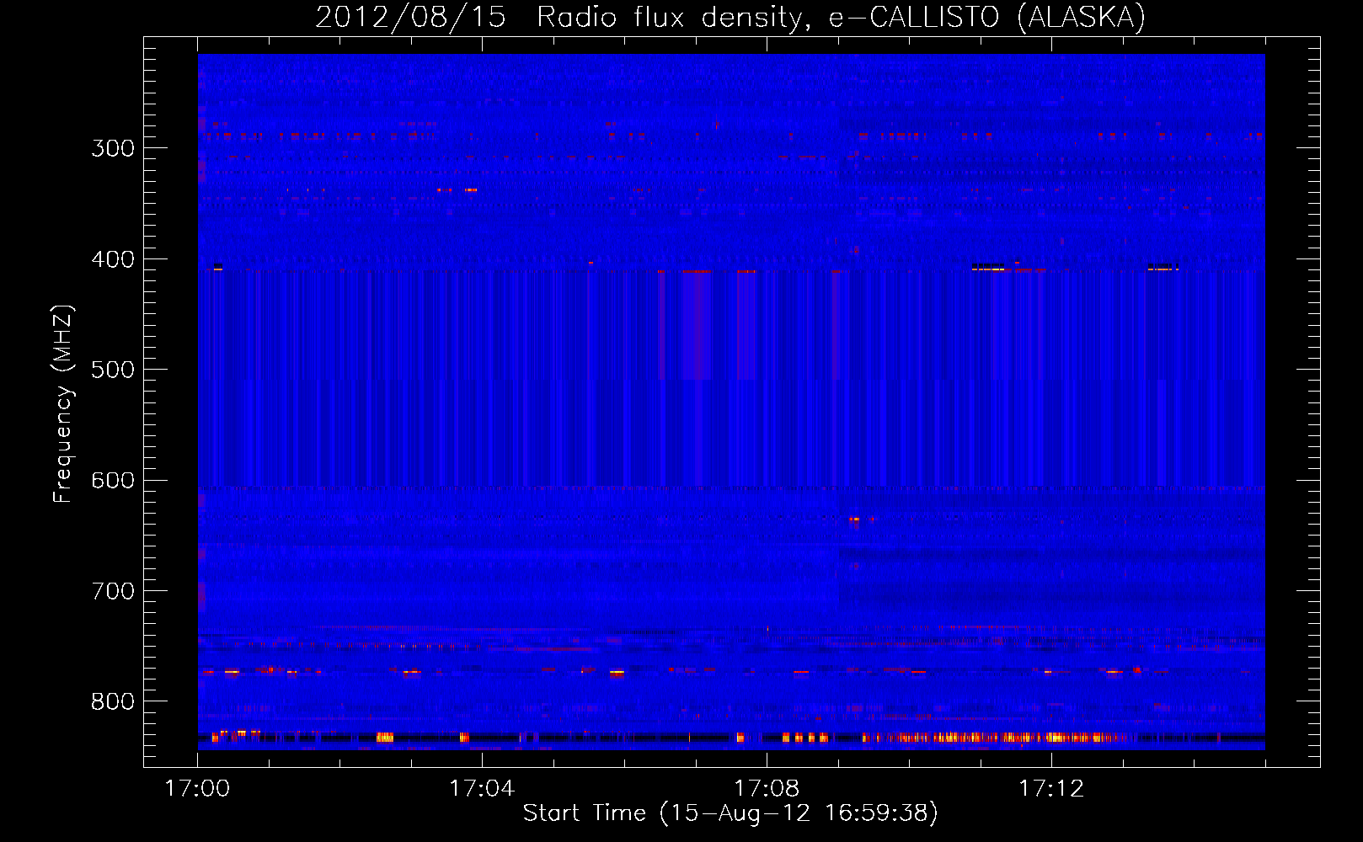Click the plot title '2012/08/15 Radio flux density, e-CALLISTO (ALASKA)'

pyautogui.click(x=730, y=18)
